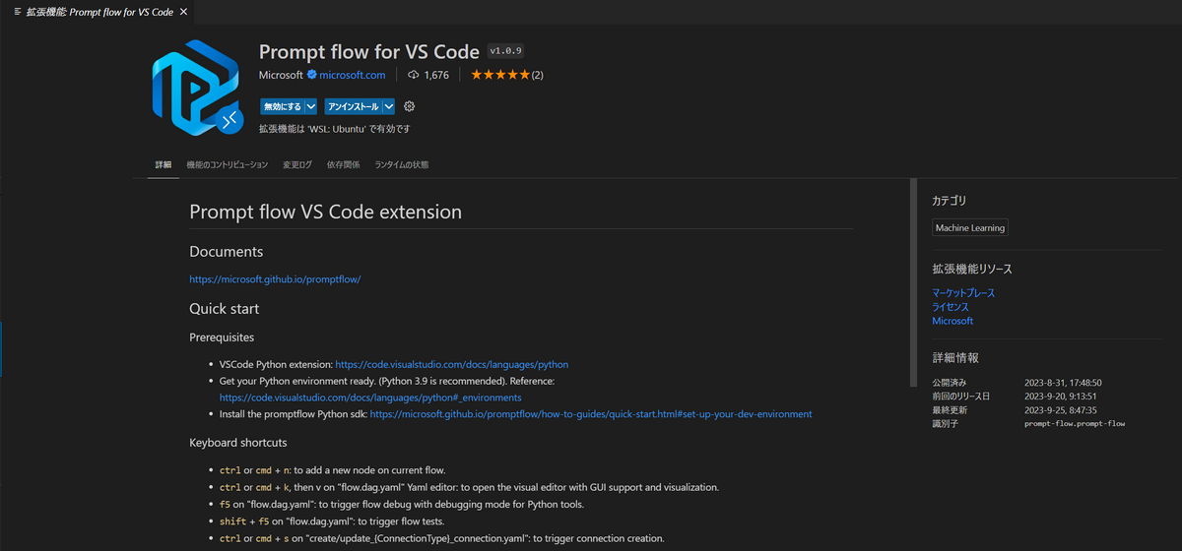Select the 詳細 tab

pyautogui.click(x=164, y=164)
